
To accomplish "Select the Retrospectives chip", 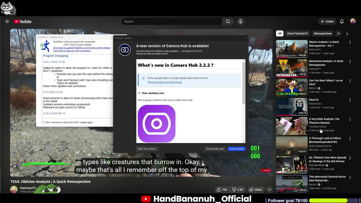I will (323, 34).
